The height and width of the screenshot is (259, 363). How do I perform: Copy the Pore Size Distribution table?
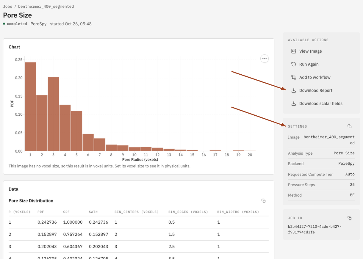(x=263, y=201)
